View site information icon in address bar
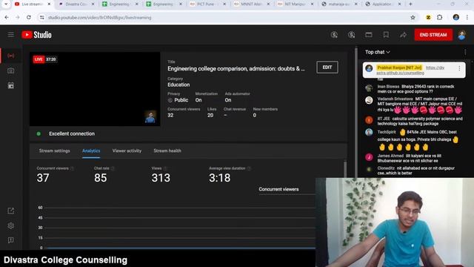474x267 pixels. (x=42, y=18)
